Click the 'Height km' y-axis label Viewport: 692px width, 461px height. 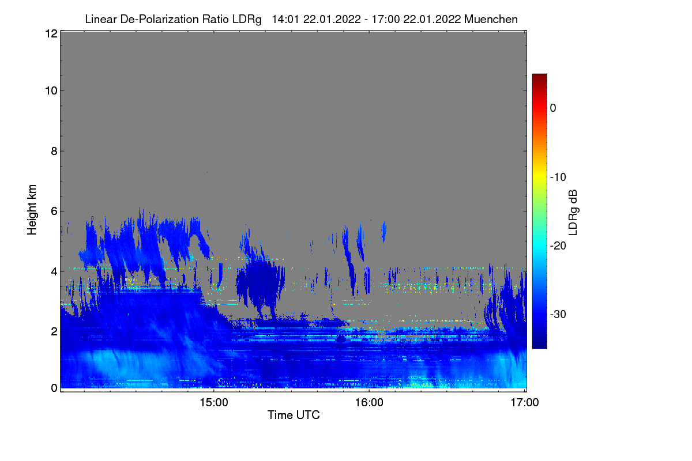click(x=32, y=210)
